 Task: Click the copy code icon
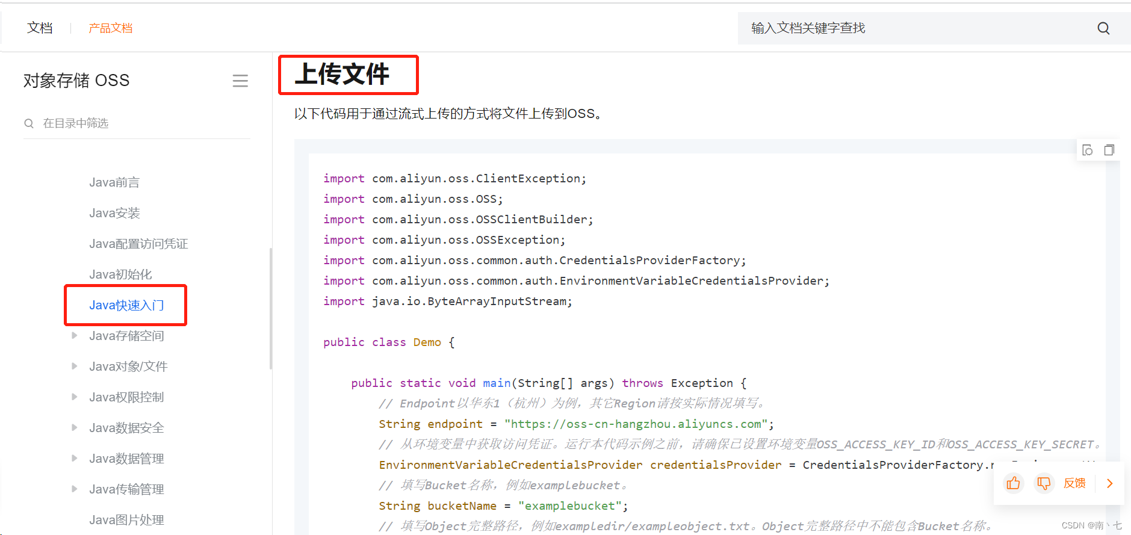click(1109, 150)
